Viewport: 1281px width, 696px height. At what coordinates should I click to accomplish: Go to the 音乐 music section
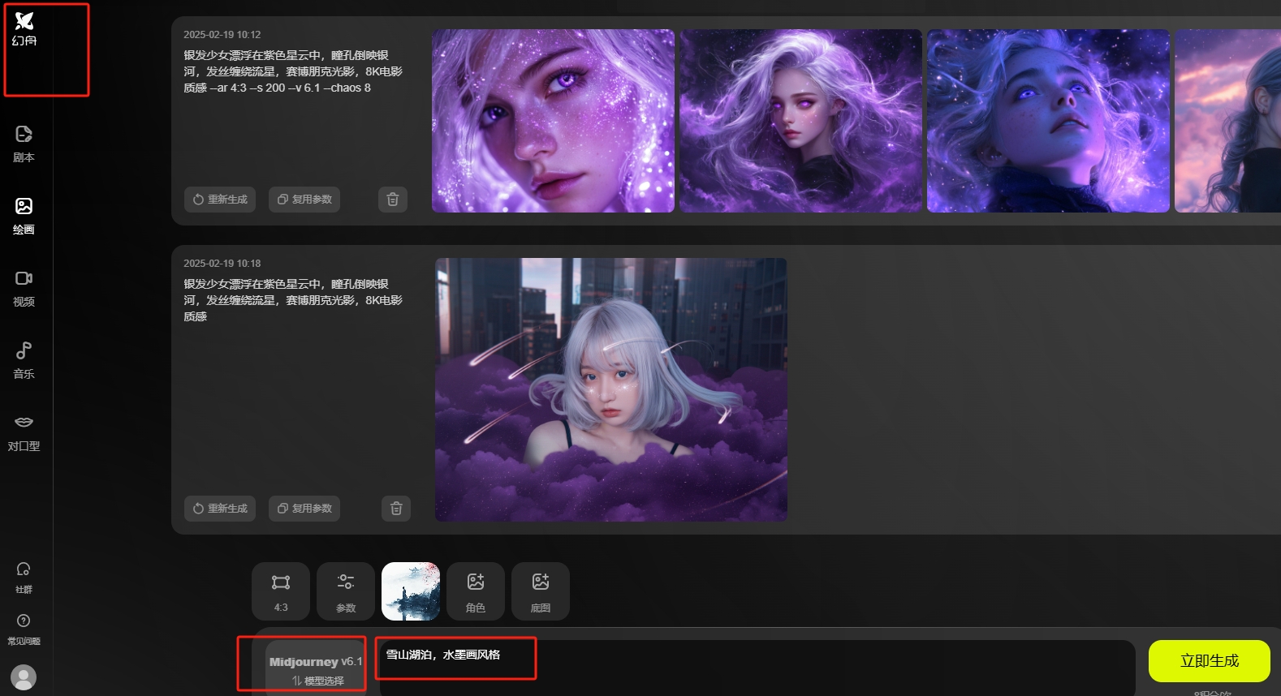point(24,360)
